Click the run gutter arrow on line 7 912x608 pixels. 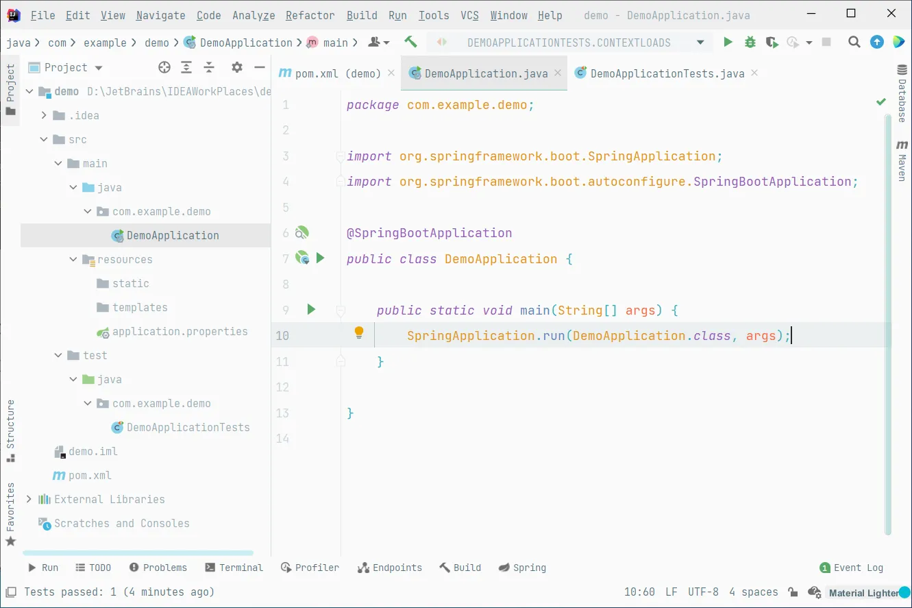320,258
